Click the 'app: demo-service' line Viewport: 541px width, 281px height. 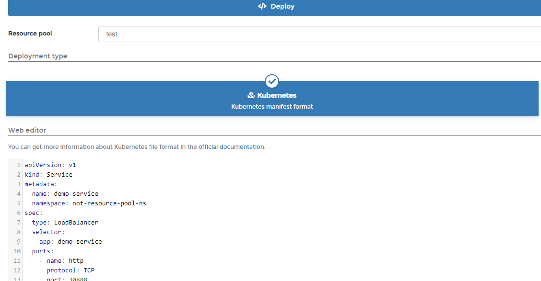(71, 242)
